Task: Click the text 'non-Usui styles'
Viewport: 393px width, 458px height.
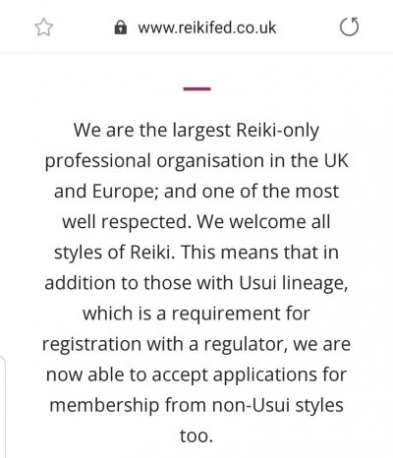Action: (x=278, y=406)
